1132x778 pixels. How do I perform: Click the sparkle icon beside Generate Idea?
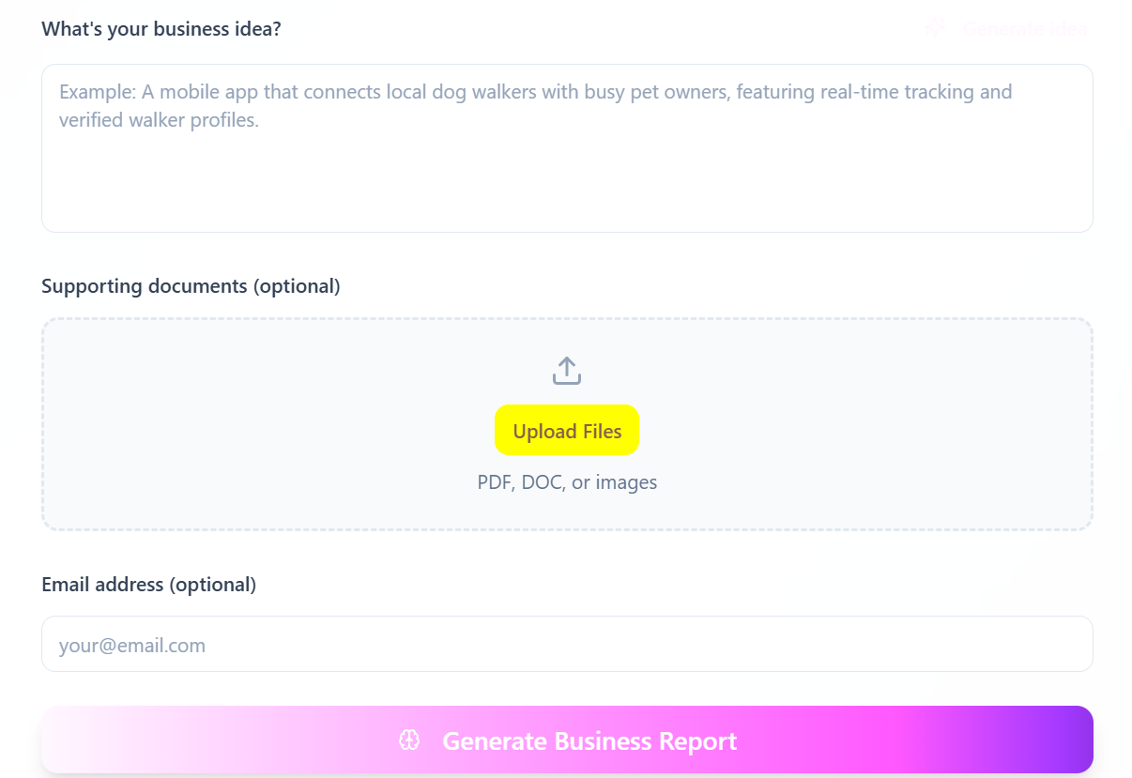click(935, 28)
